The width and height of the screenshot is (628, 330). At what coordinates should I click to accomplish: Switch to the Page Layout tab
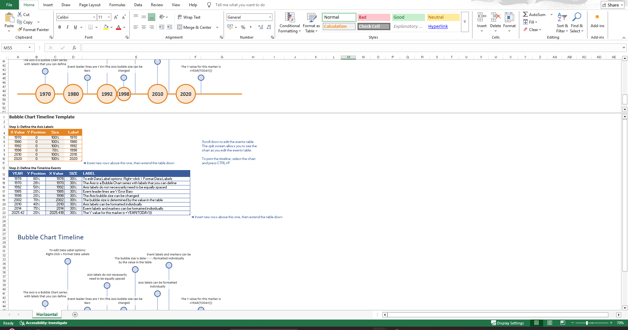coord(90,5)
